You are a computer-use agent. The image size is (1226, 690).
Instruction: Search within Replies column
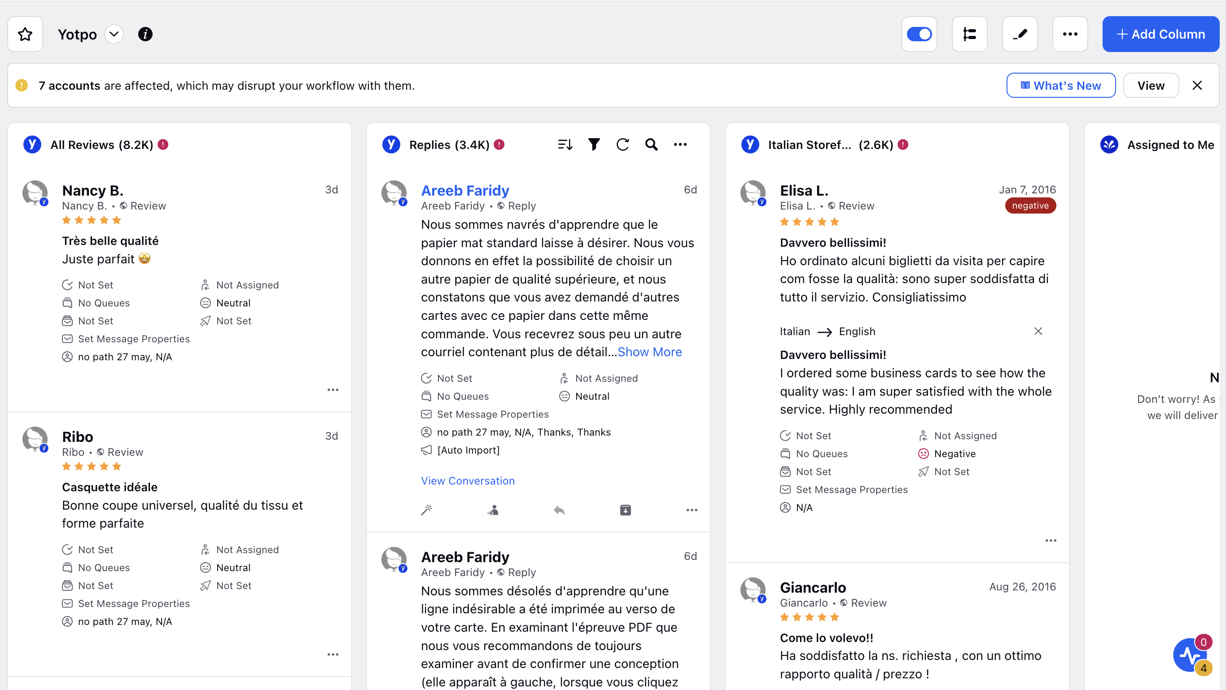coord(651,144)
